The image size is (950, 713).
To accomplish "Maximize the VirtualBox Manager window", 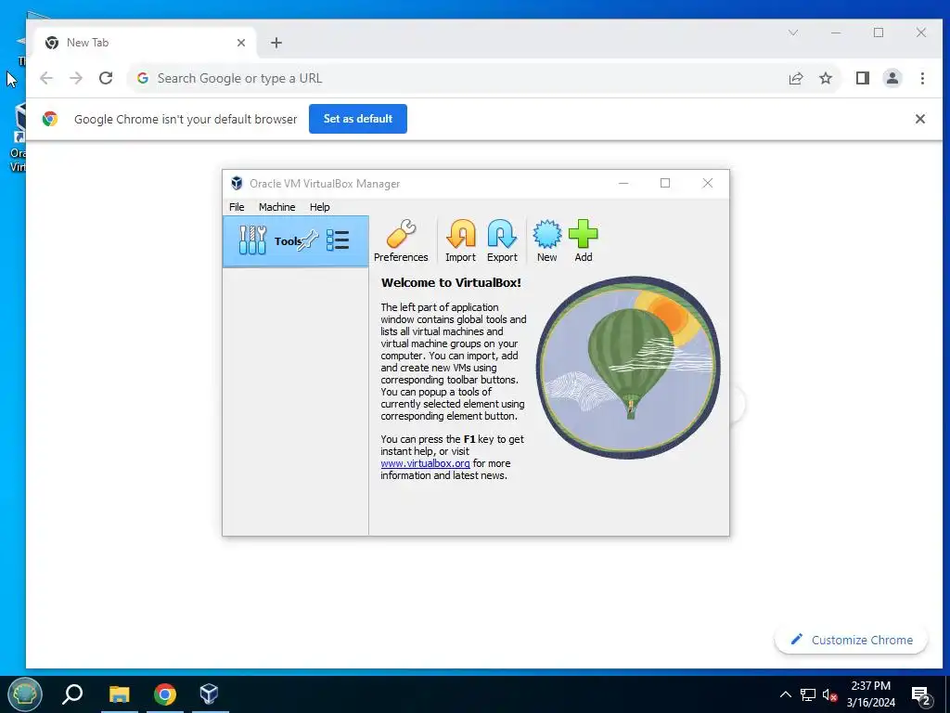I will click(664, 183).
